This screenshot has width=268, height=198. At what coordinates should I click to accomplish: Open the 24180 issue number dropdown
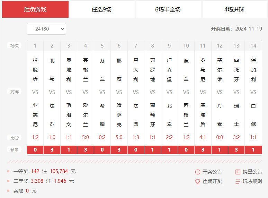pyautogui.click(x=46, y=29)
